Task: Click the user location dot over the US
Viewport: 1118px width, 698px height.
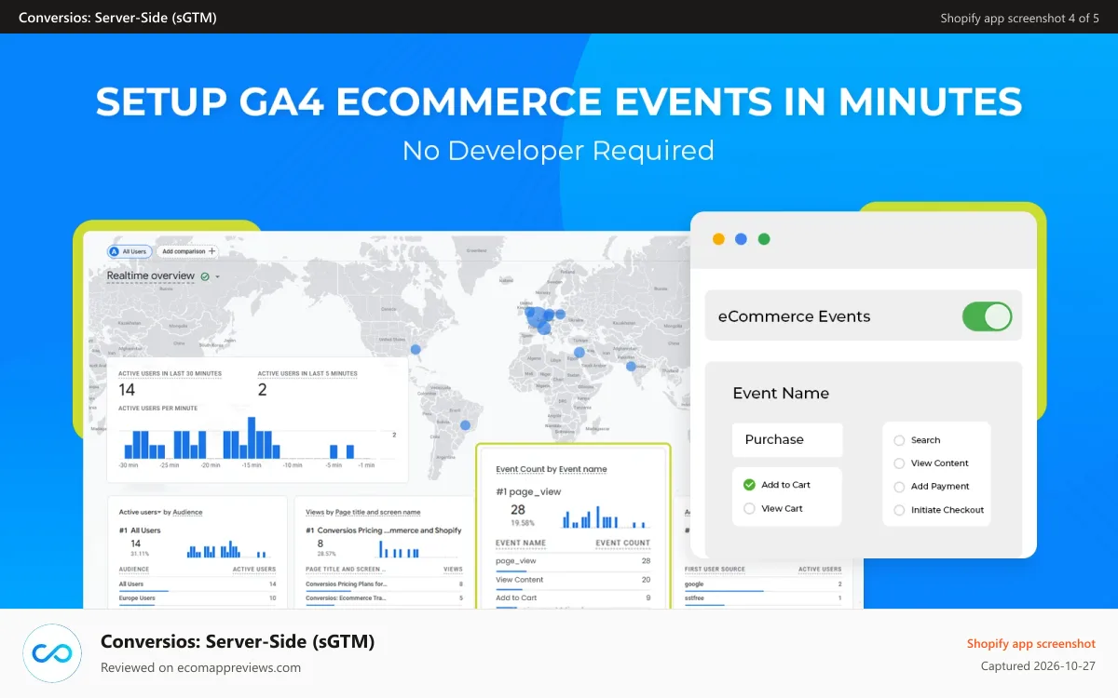Action: pos(416,350)
